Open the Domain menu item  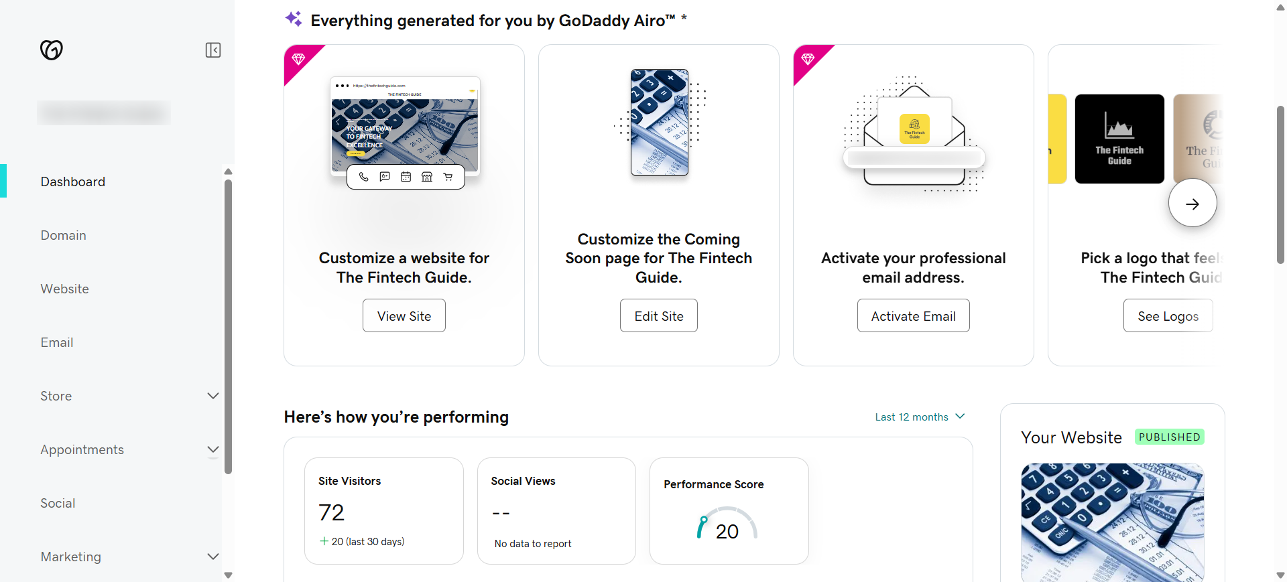pos(64,235)
